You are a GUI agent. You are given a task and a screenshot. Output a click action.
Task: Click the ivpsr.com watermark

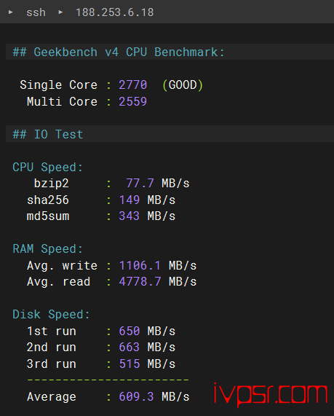[x=271, y=395]
